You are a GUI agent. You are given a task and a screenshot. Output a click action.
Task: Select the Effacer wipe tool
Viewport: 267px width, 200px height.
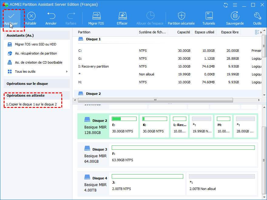[122, 19]
